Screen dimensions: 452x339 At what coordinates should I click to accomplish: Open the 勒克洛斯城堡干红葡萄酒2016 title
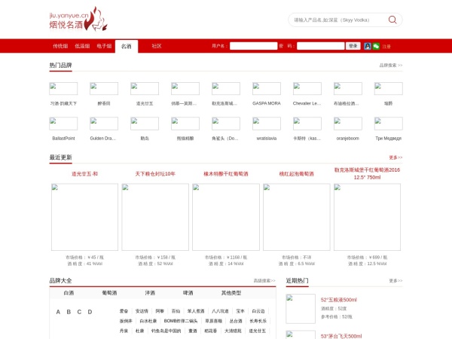coord(367,173)
